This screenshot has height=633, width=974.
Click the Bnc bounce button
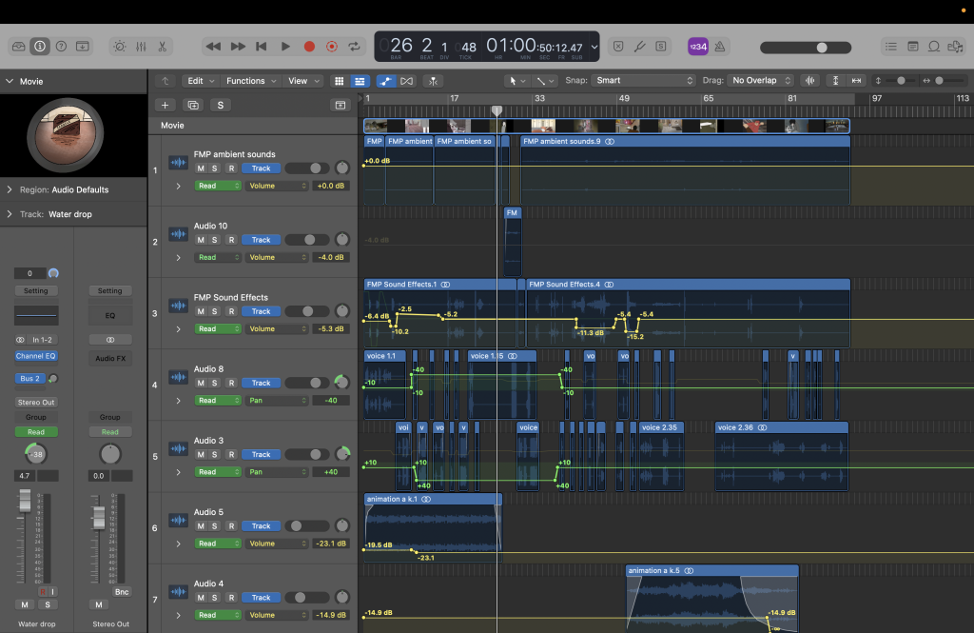coord(122,592)
